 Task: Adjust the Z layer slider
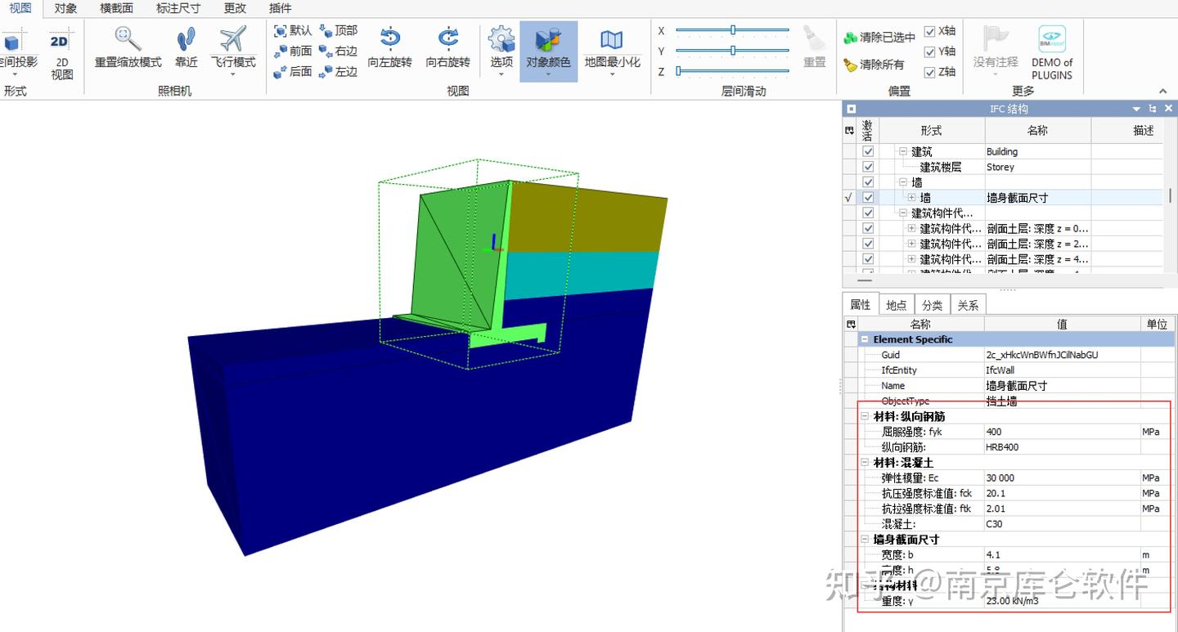(x=733, y=71)
